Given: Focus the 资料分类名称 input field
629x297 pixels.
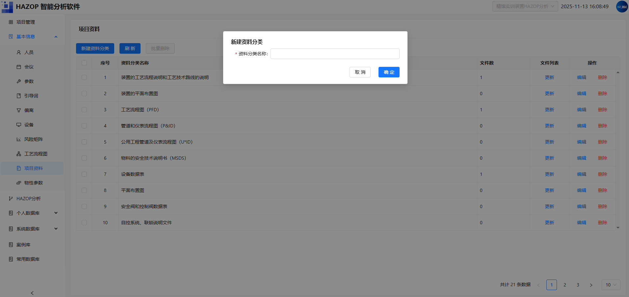Looking at the screenshot, I should pyautogui.click(x=335, y=54).
